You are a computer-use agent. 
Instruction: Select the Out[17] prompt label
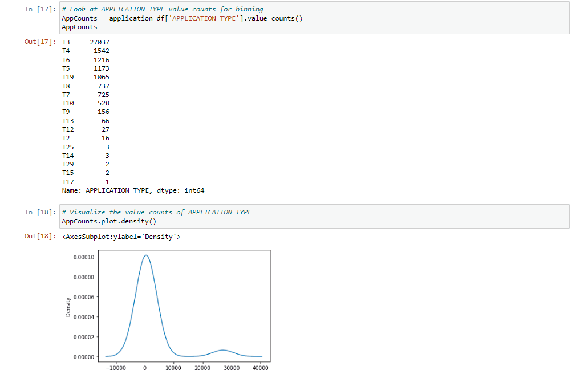point(40,42)
